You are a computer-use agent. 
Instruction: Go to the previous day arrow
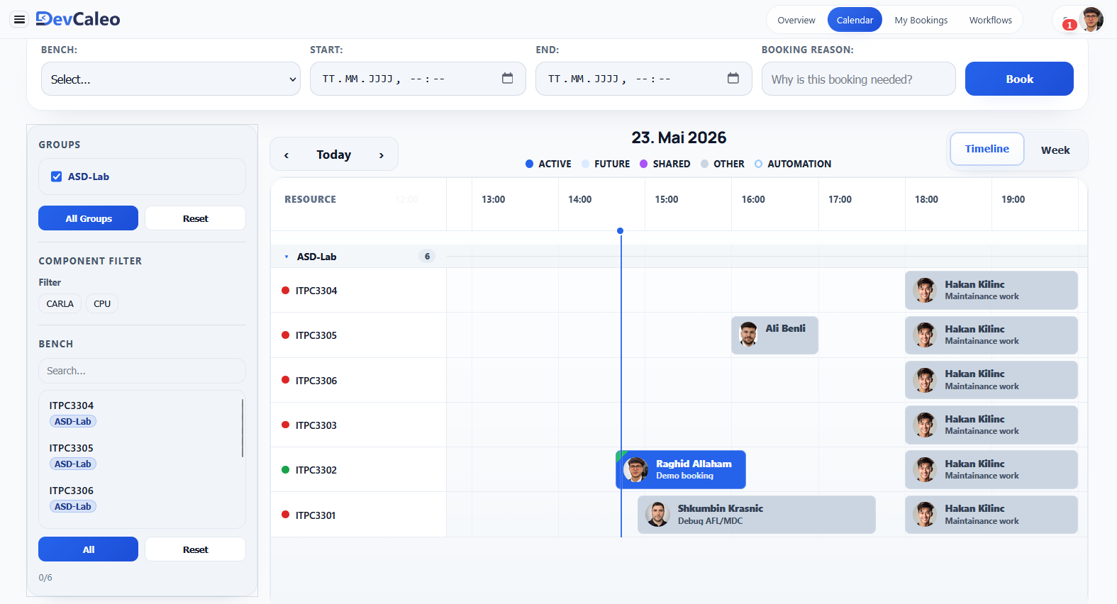click(287, 155)
